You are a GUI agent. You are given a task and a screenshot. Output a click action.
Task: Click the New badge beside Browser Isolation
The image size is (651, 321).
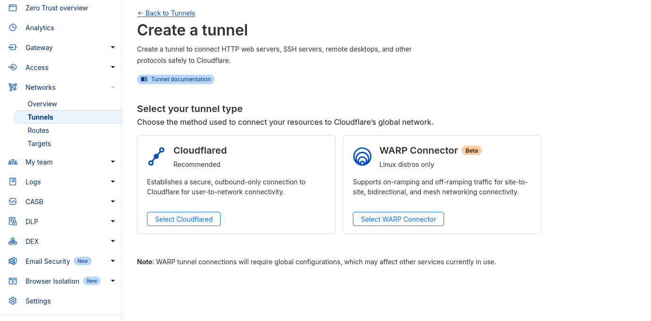click(x=92, y=281)
